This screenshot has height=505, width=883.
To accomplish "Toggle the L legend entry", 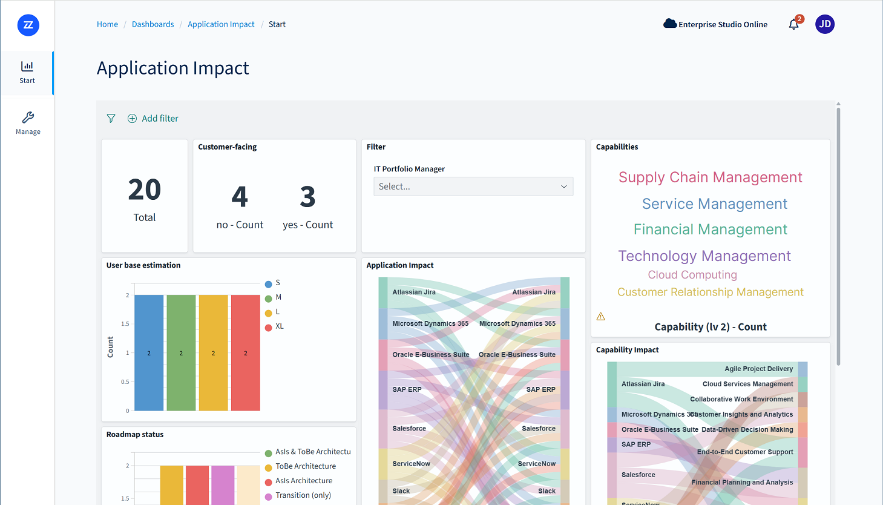I will [x=272, y=312].
